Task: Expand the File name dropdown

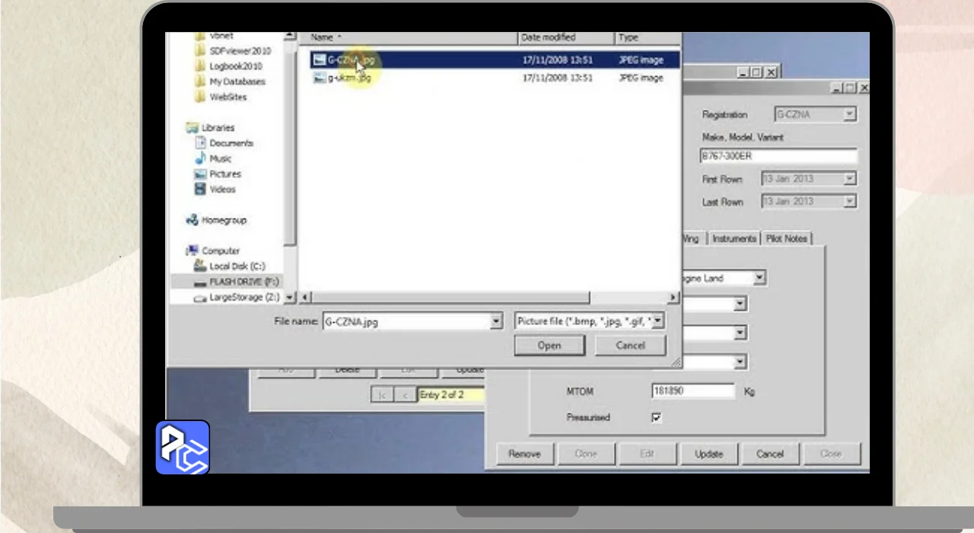Action: [496, 321]
